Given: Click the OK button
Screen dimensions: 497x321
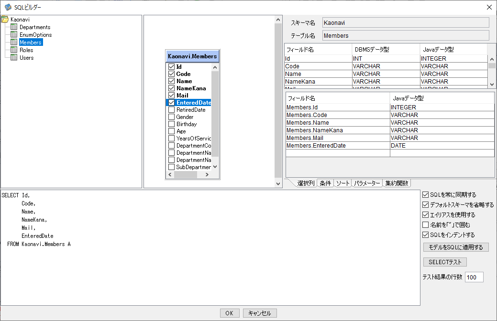Looking at the screenshot, I should tap(230, 313).
